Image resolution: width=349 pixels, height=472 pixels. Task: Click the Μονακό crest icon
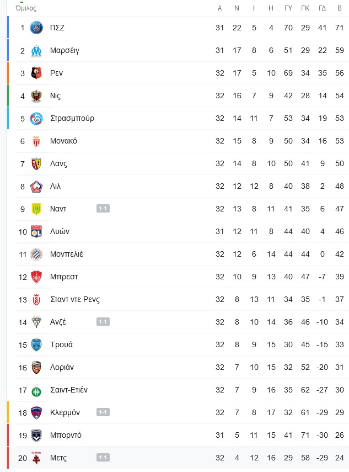point(36,141)
